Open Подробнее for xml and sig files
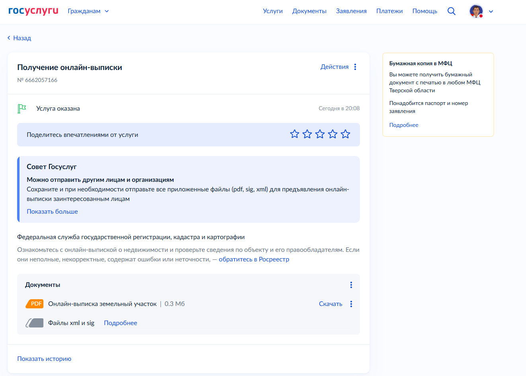The height and width of the screenshot is (376, 526). click(x=121, y=323)
